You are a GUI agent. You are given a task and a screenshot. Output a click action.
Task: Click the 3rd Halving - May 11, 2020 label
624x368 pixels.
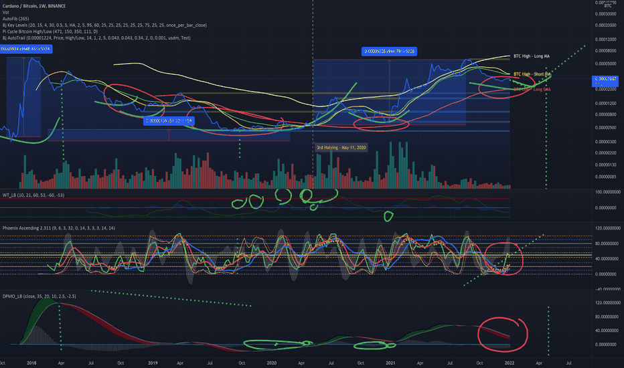coord(341,148)
